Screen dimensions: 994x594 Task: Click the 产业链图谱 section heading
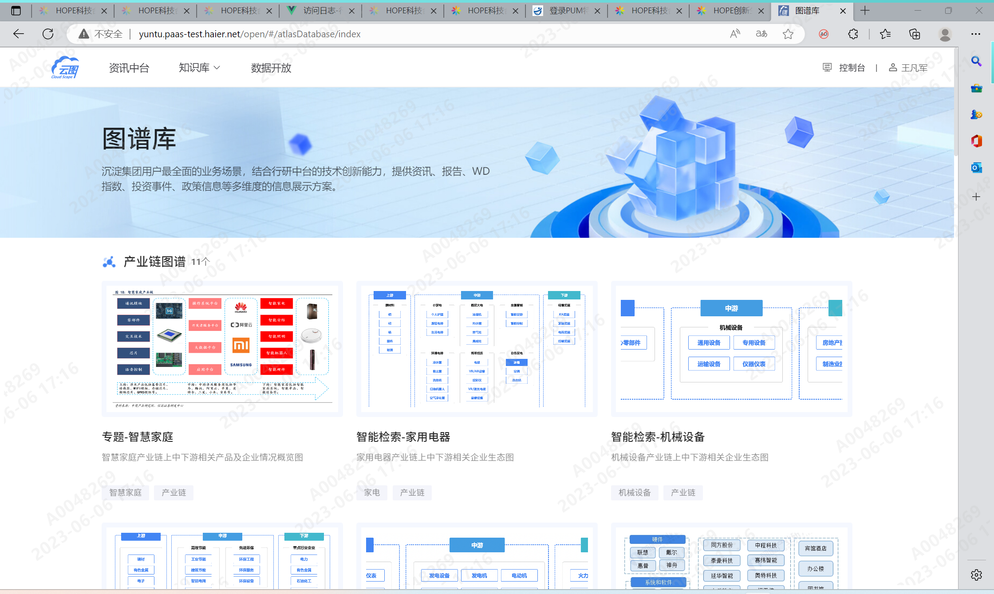pos(154,262)
